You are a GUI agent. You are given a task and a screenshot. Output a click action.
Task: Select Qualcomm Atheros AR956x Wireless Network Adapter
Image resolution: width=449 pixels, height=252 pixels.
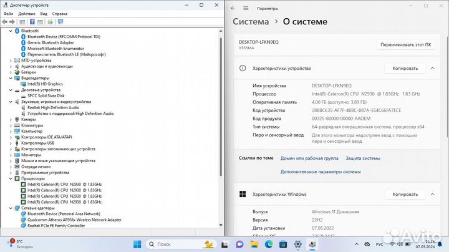coord(74,220)
